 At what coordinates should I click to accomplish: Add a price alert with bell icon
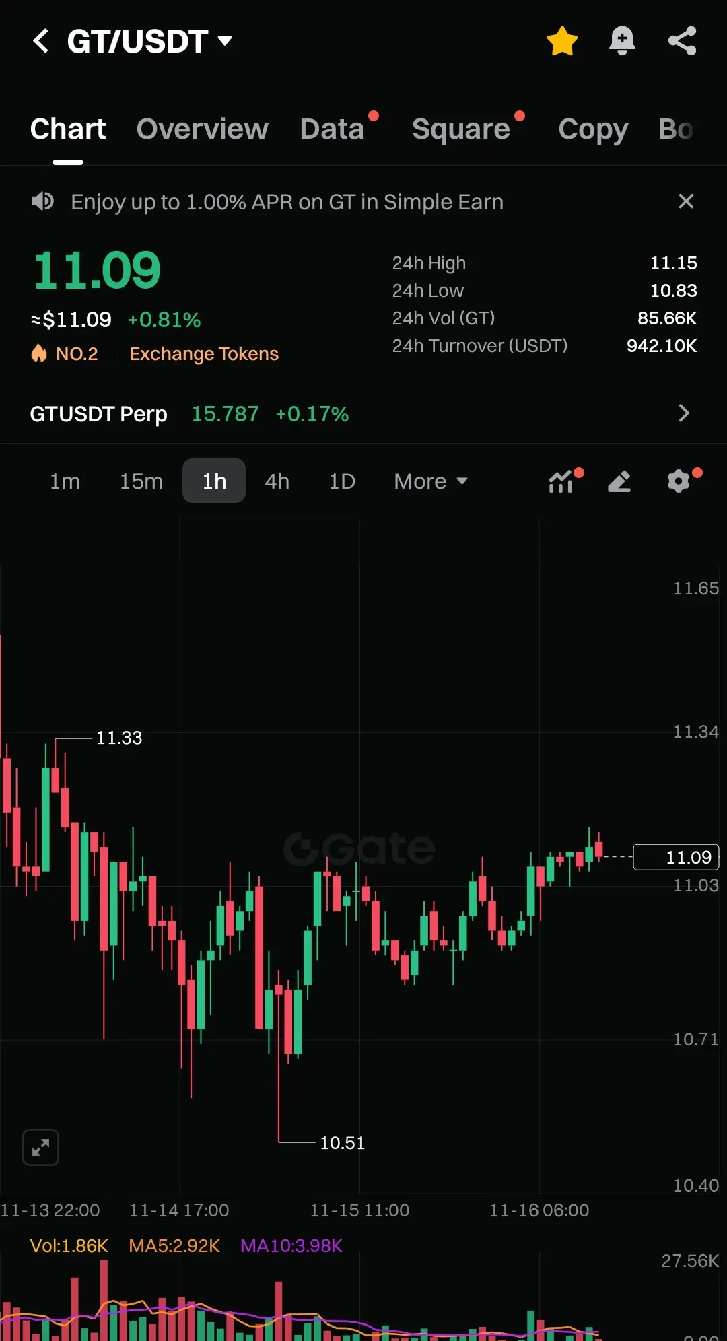[x=622, y=41]
